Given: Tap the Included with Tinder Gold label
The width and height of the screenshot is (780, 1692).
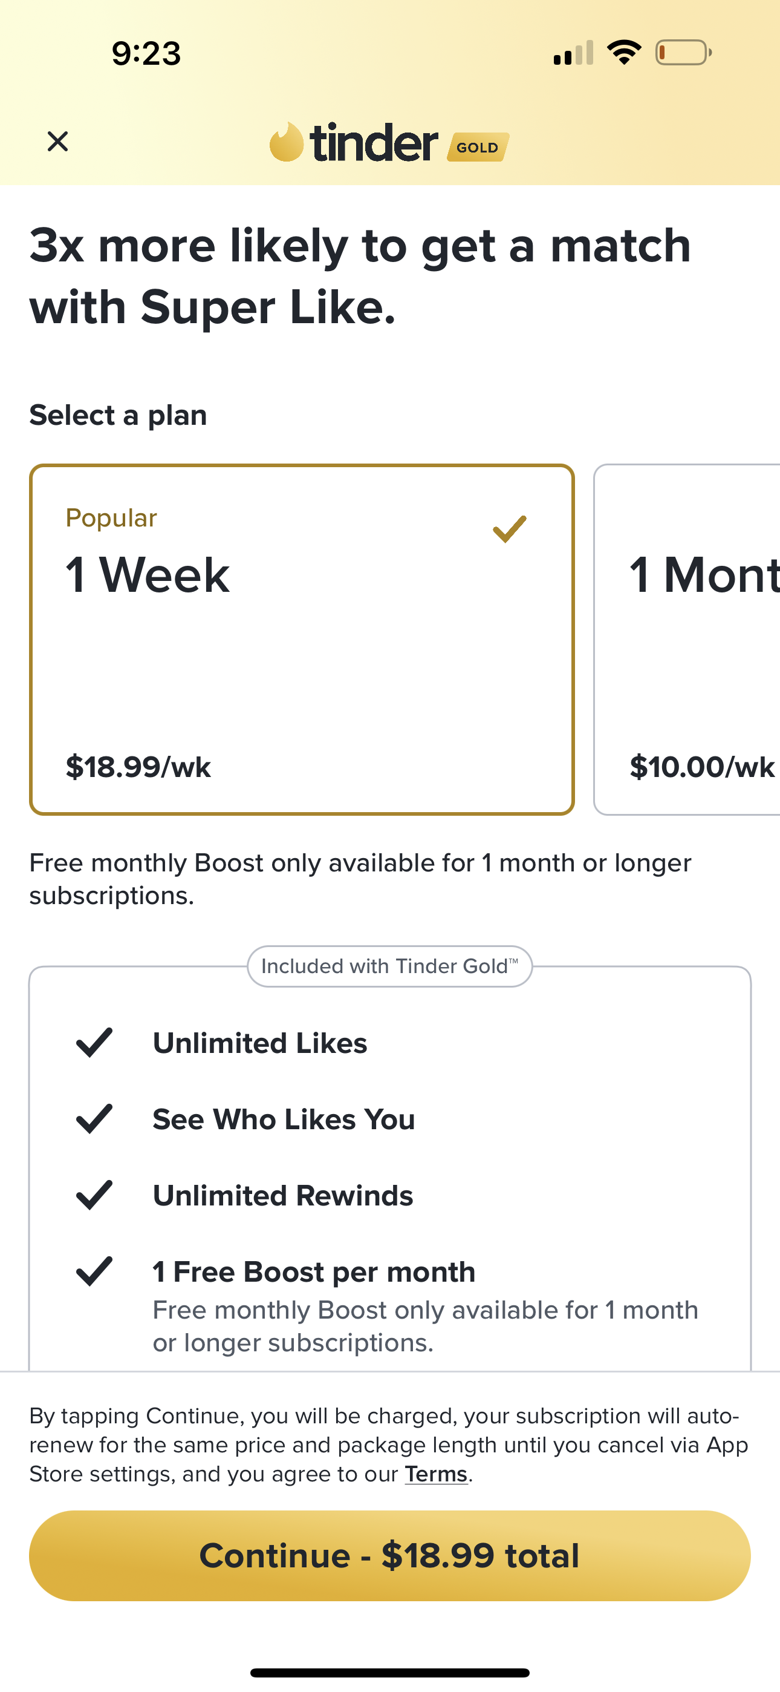Looking at the screenshot, I should click(389, 966).
